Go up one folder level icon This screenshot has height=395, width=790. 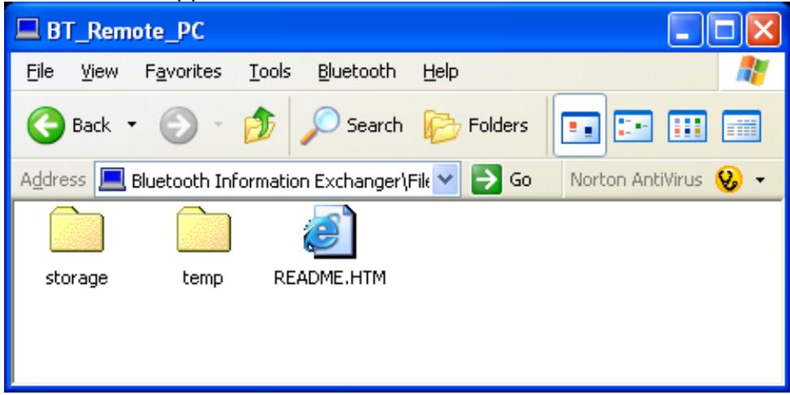coord(260,125)
